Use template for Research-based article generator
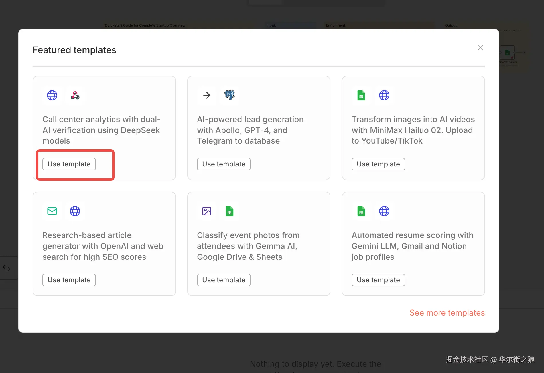The image size is (544, 373). click(69, 280)
